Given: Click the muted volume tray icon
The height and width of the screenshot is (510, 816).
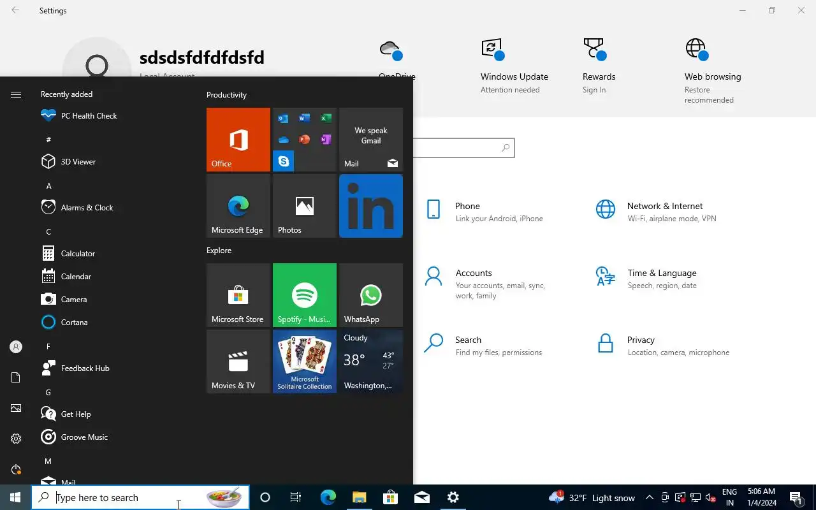Looking at the screenshot, I should click(x=711, y=498).
